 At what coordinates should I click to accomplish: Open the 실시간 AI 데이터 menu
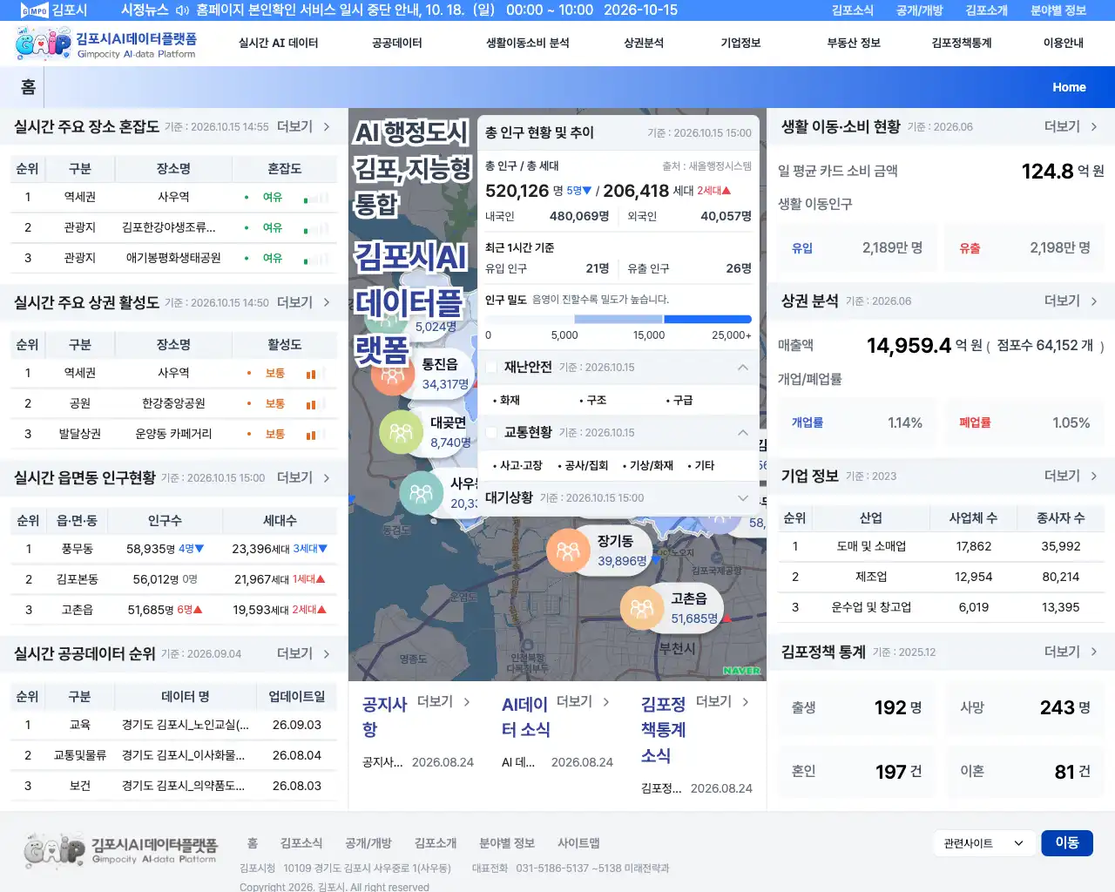pos(279,44)
